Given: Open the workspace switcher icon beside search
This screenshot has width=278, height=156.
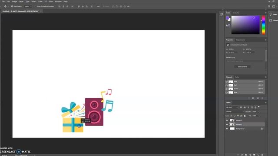Looking at the screenshot, I should (274, 6).
